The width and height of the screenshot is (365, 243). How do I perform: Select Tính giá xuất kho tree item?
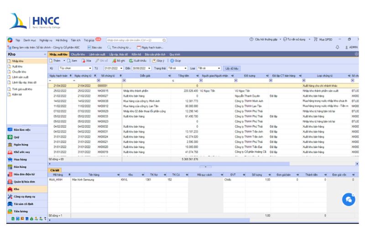[x=22, y=89]
